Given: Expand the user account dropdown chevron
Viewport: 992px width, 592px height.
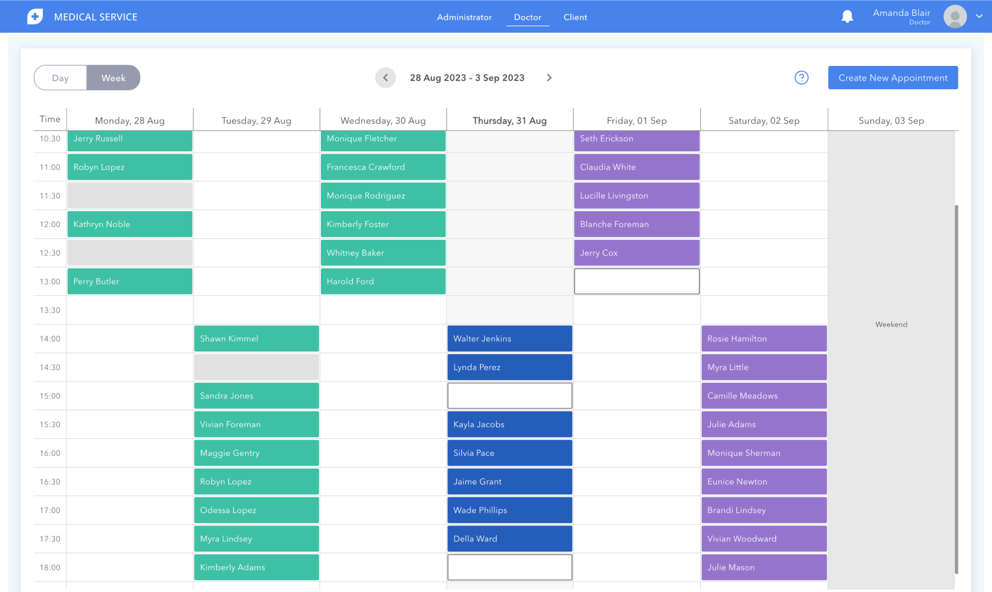Looking at the screenshot, I should [979, 16].
